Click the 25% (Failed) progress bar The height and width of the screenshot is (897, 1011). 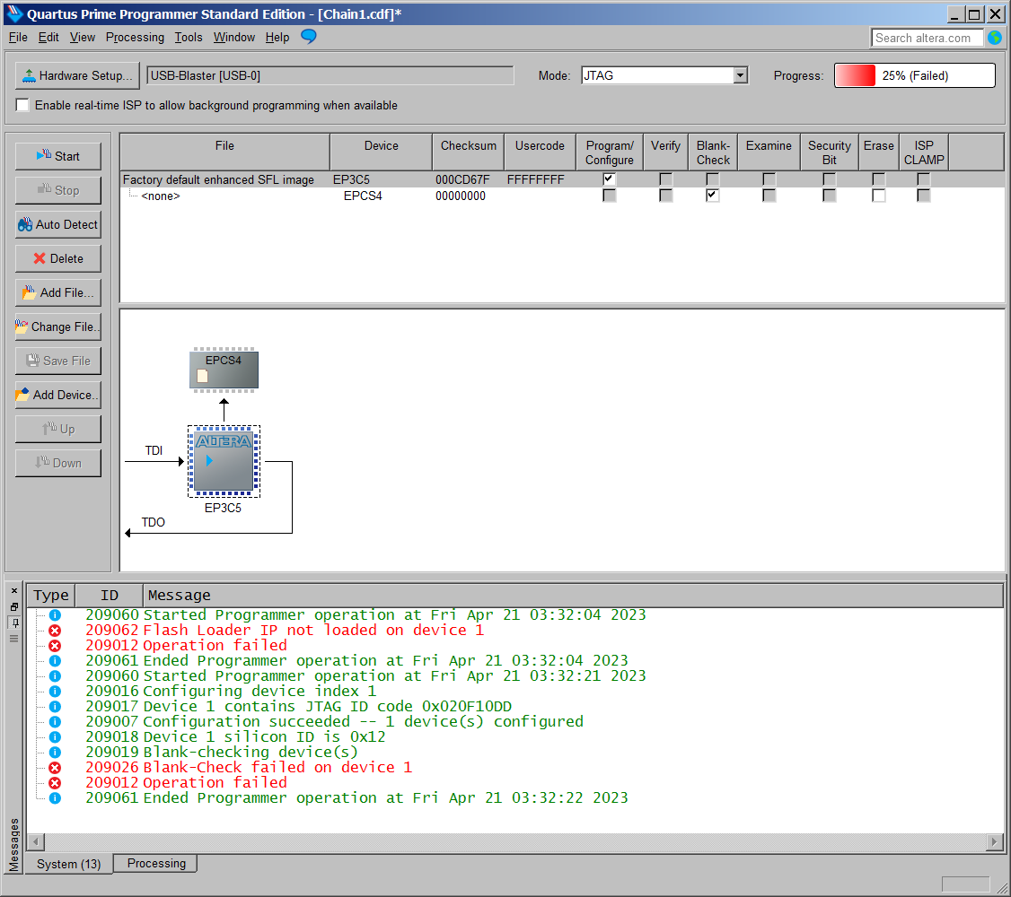click(914, 75)
